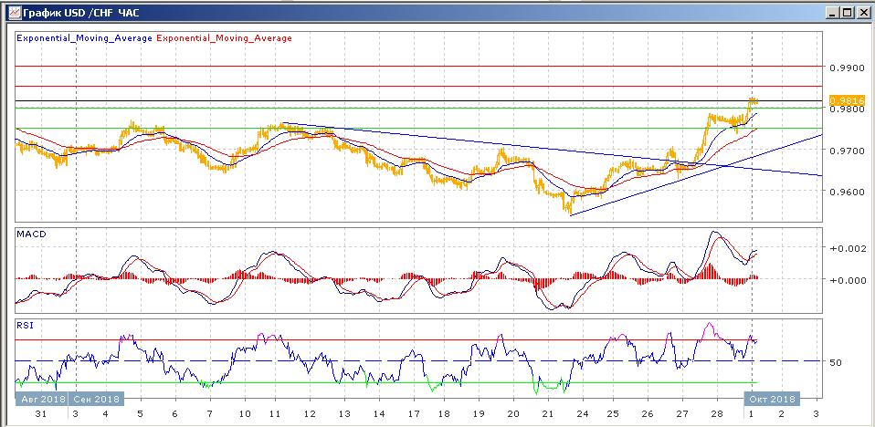Click the График USD/CHF ЧАС title text

(x=79, y=13)
